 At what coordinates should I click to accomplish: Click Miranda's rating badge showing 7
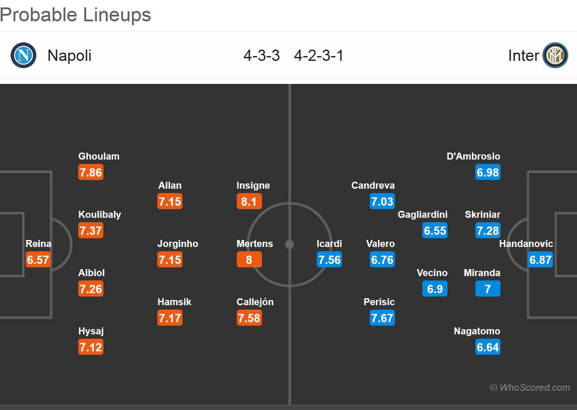(487, 289)
